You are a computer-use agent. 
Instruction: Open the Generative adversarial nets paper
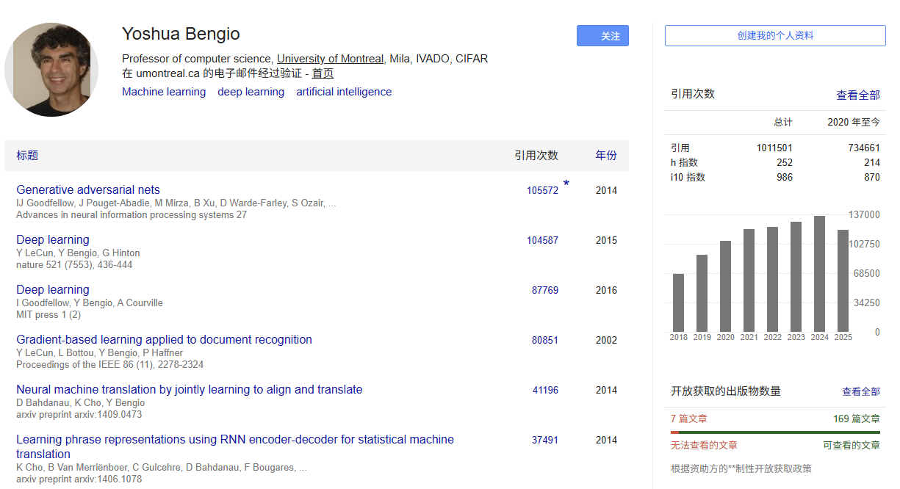(x=88, y=189)
